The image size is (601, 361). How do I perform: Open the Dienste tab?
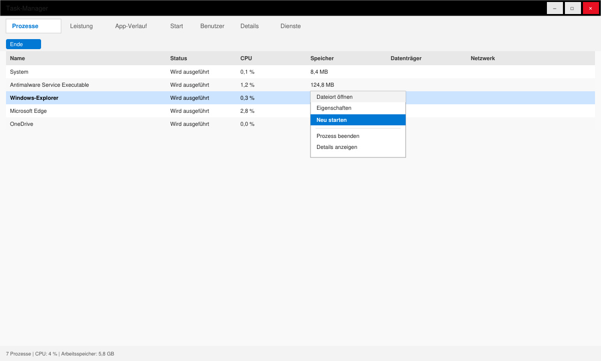290,26
